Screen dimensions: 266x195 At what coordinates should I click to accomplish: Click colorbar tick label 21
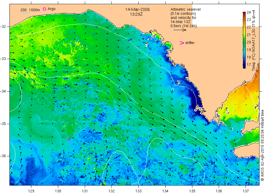click(249, 35)
